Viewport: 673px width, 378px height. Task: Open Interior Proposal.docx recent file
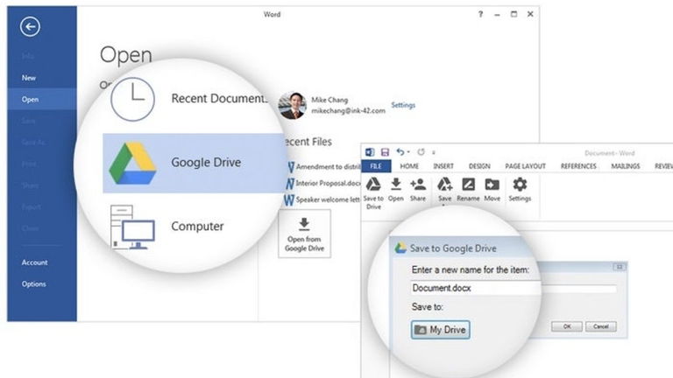tap(323, 184)
